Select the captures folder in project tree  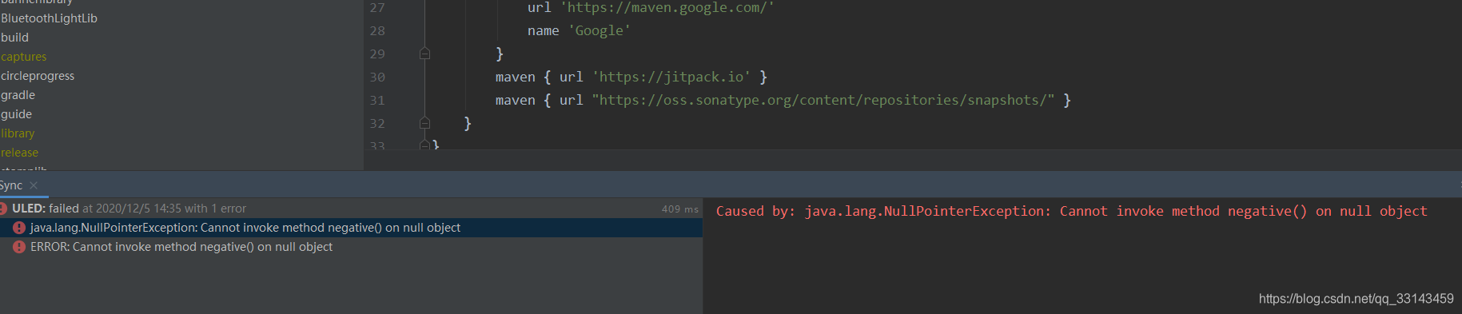click(23, 57)
